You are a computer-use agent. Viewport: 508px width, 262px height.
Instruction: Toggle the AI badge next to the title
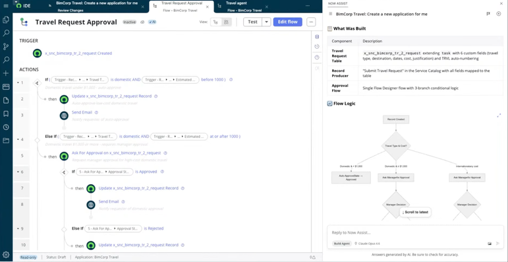(x=152, y=22)
